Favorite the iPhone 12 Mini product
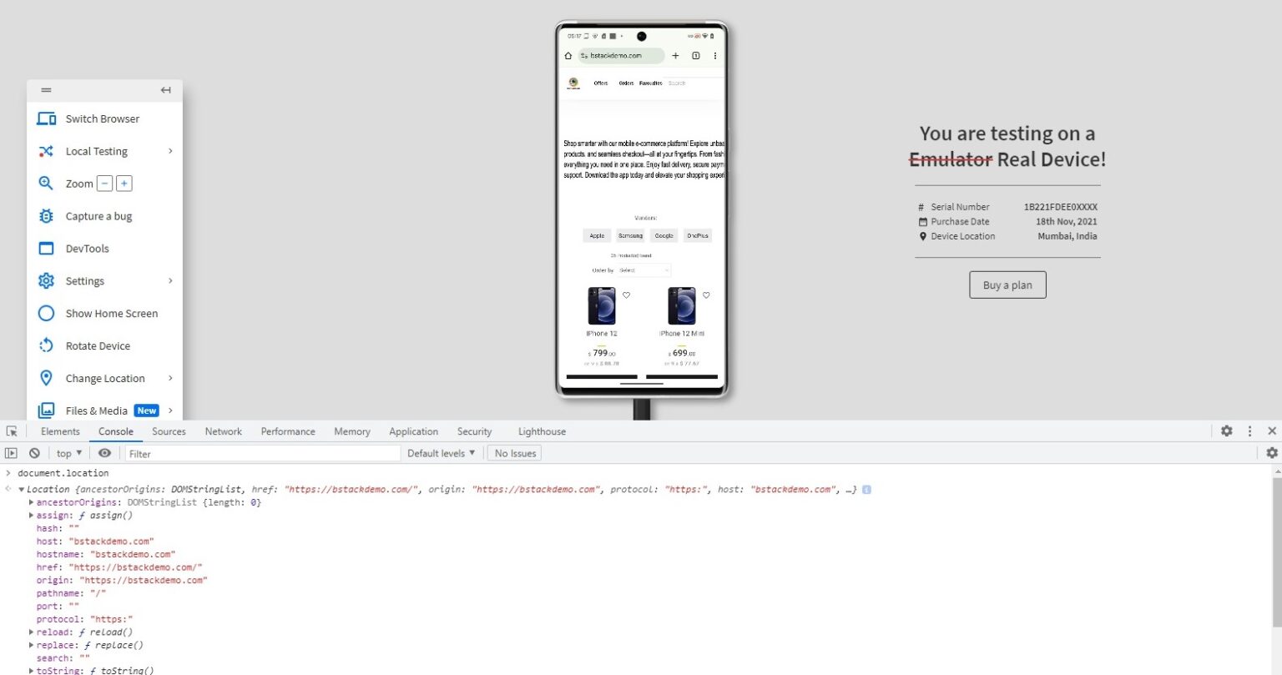Viewport: 1282px width, 675px height. point(706,295)
